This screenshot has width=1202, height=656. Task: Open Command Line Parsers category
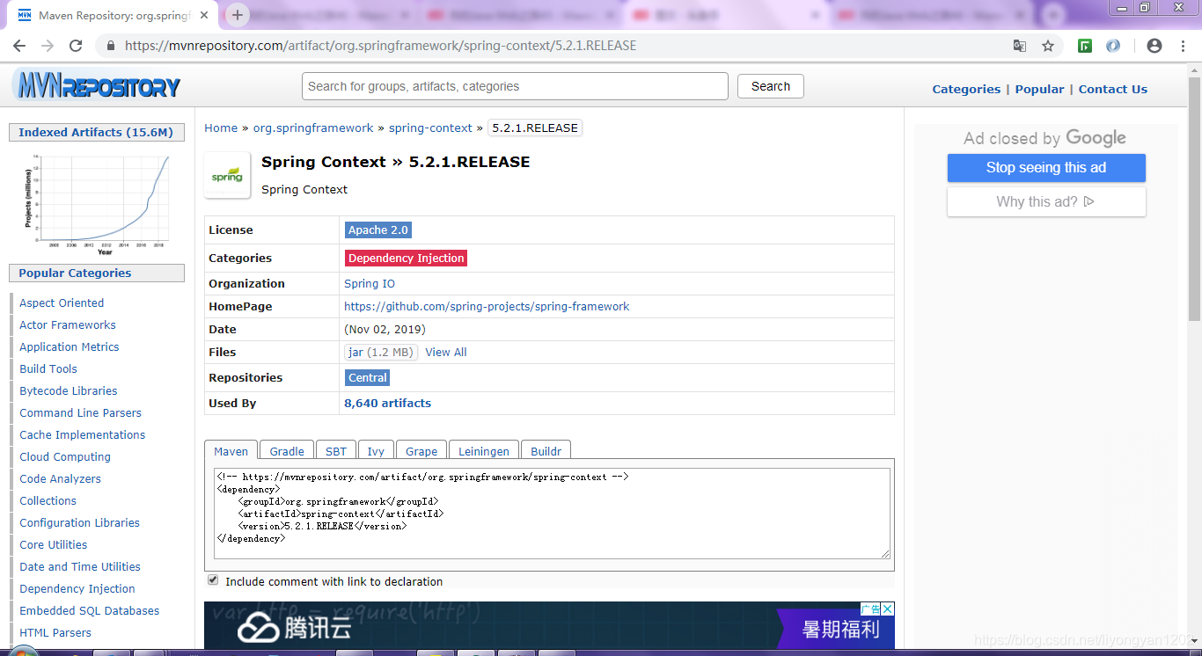point(80,412)
